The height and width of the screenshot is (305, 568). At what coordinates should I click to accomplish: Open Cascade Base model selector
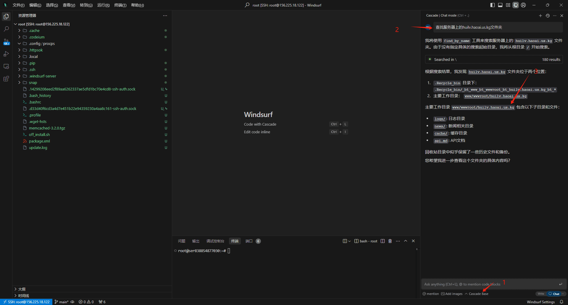point(477,294)
